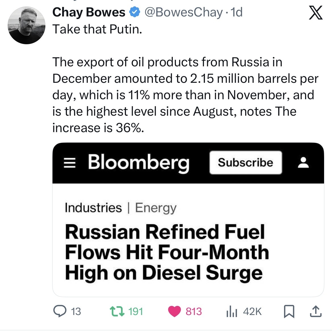Viewport: 332px width, 332px height.
Task: View post analytics showing 42K views
Action: pyautogui.click(x=232, y=312)
